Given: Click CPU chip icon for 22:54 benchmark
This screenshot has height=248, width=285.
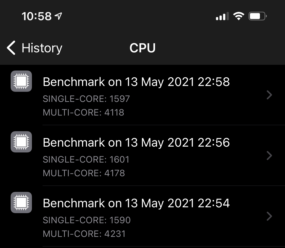Looking at the screenshot, I should click(21, 202).
